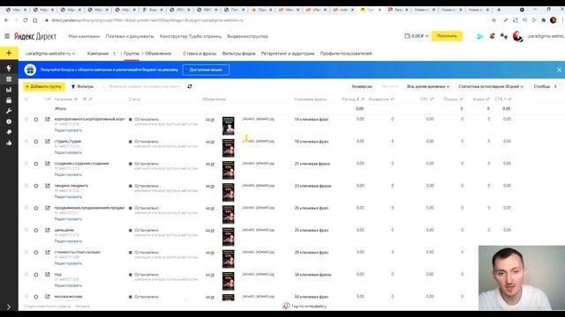The height and width of the screenshot is (317, 565).
Task: Click the gift icon in blue banner
Action: [30, 70]
